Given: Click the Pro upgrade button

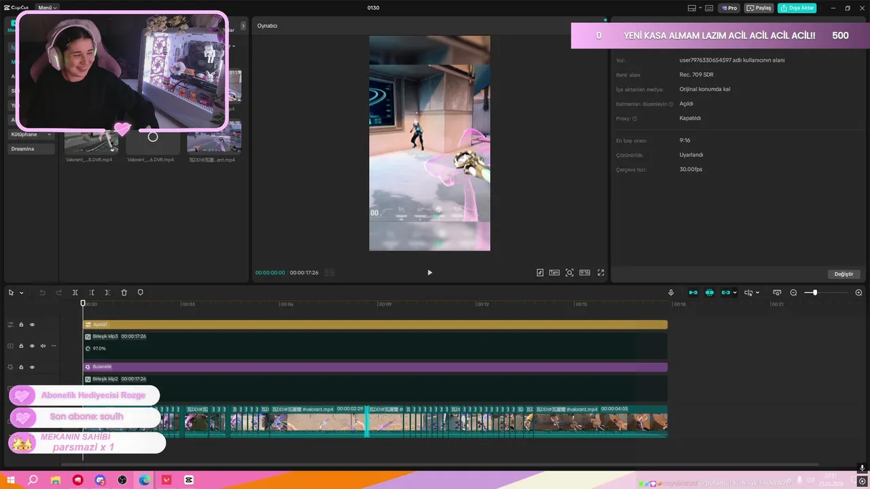Looking at the screenshot, I should (730, 8).
